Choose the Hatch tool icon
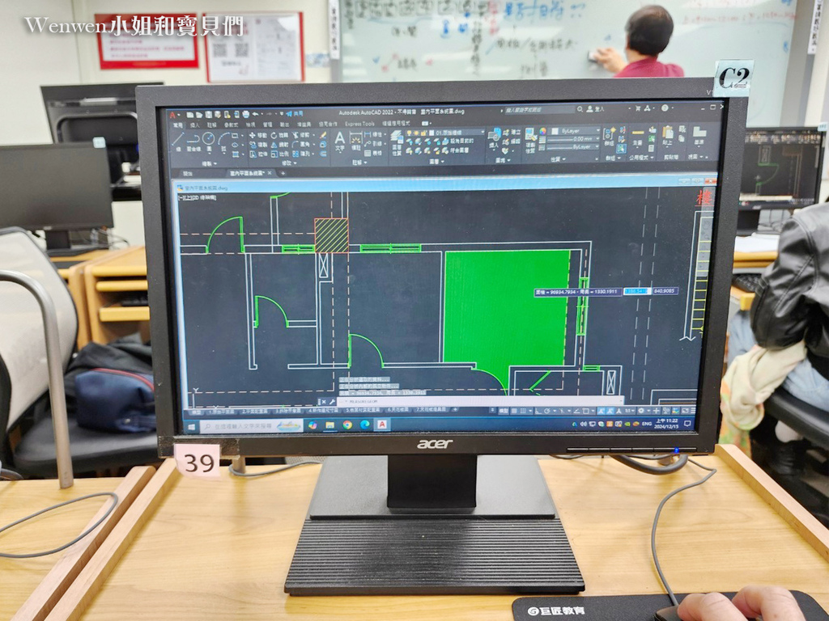 pos(236,154)
